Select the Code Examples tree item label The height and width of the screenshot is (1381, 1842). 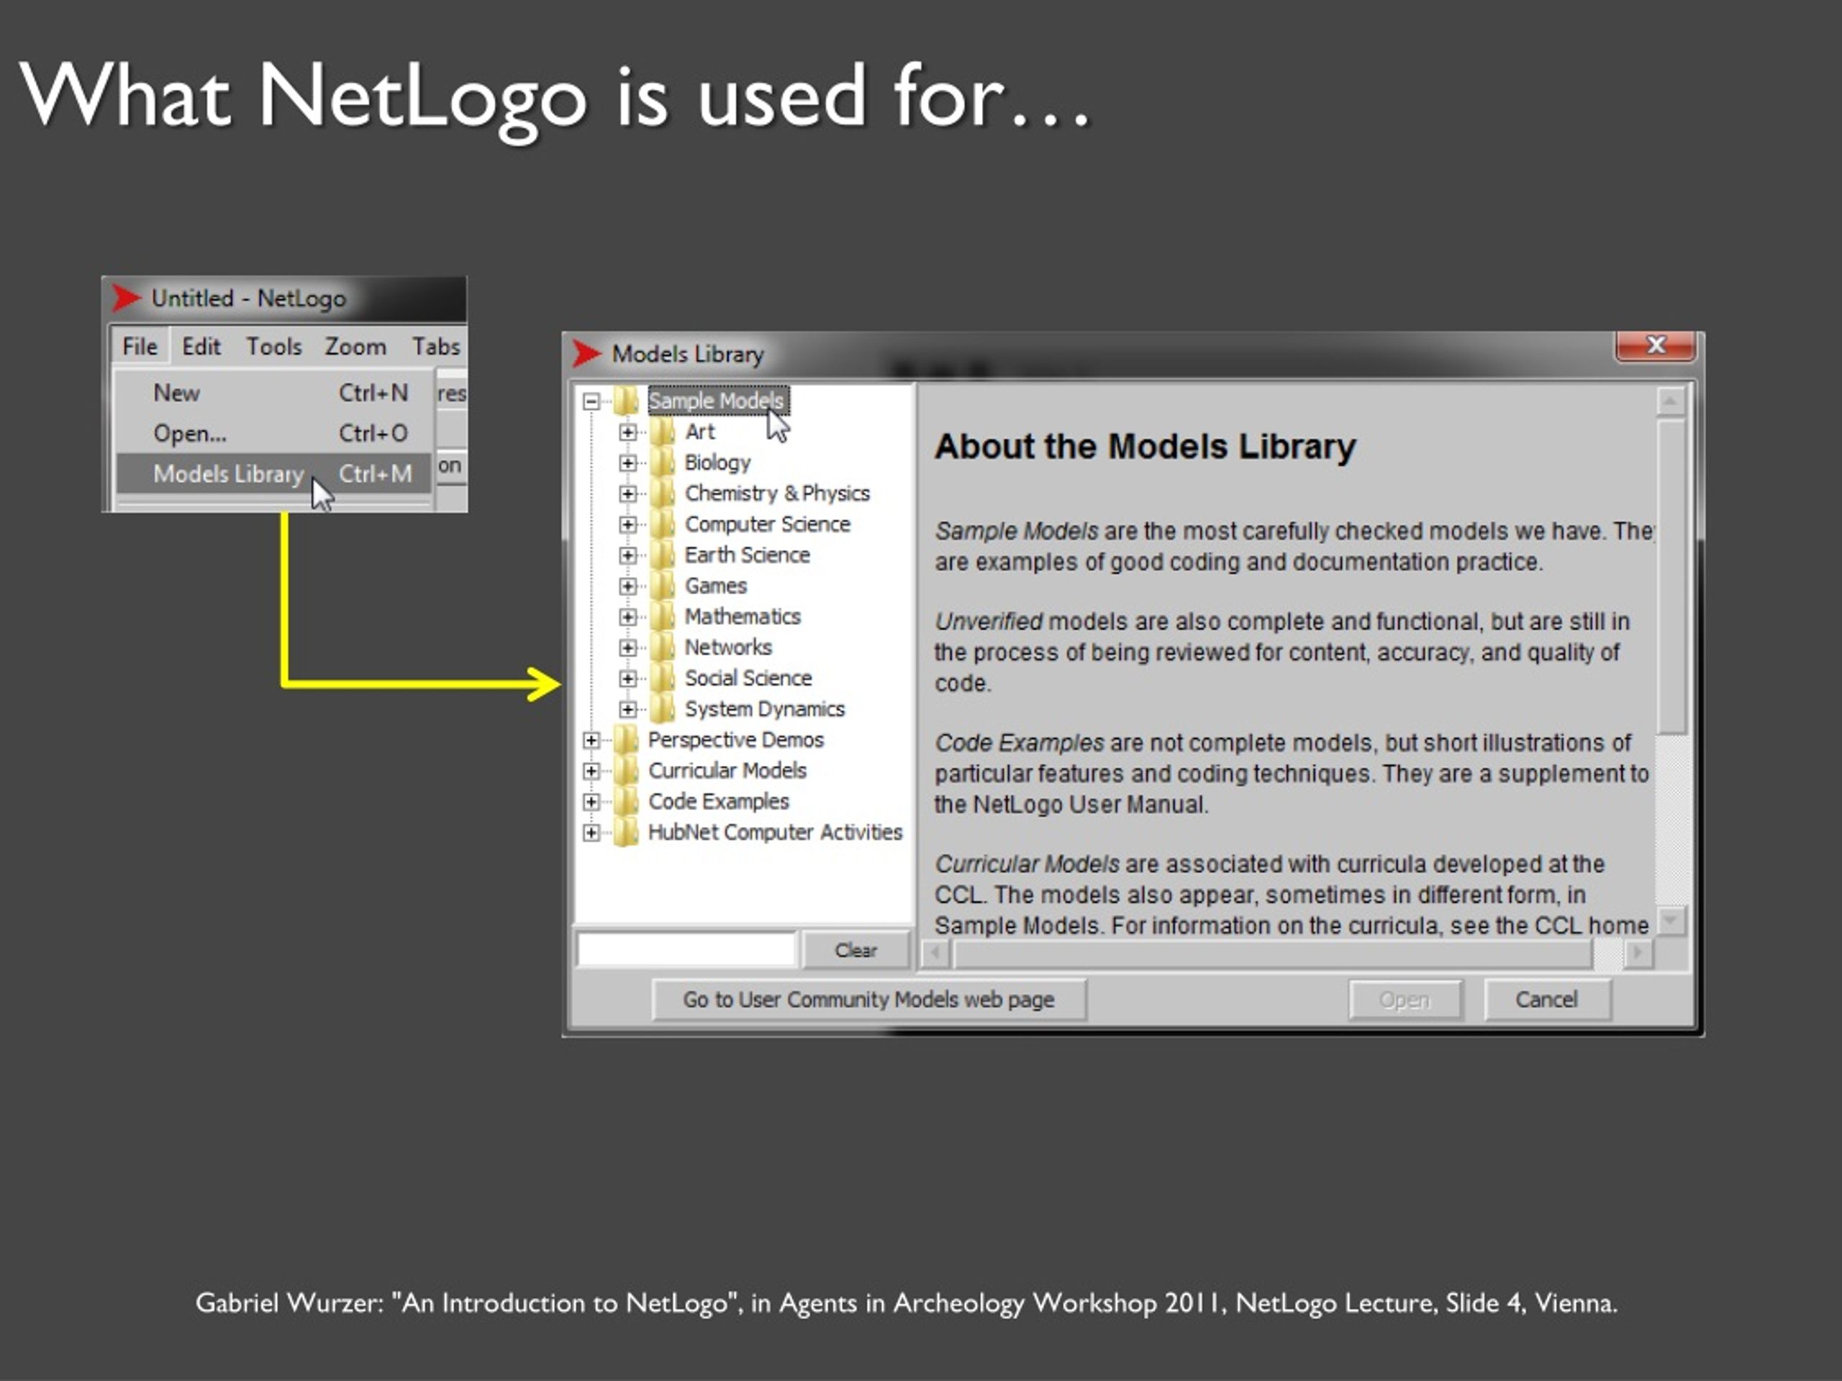click(x=718, y=801)
